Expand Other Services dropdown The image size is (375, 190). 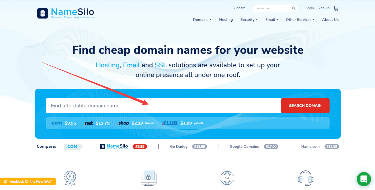tap(300, 20)
